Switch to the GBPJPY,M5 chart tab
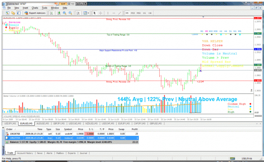The image size is (264, 162). 59,124
